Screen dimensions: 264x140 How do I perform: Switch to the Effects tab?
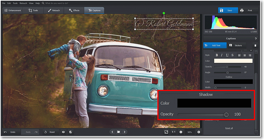coord(74,10)
